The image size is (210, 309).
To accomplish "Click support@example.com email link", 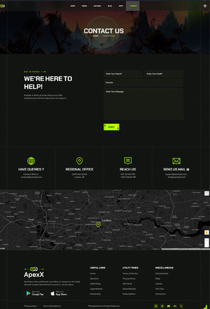I will coord(176,174).
